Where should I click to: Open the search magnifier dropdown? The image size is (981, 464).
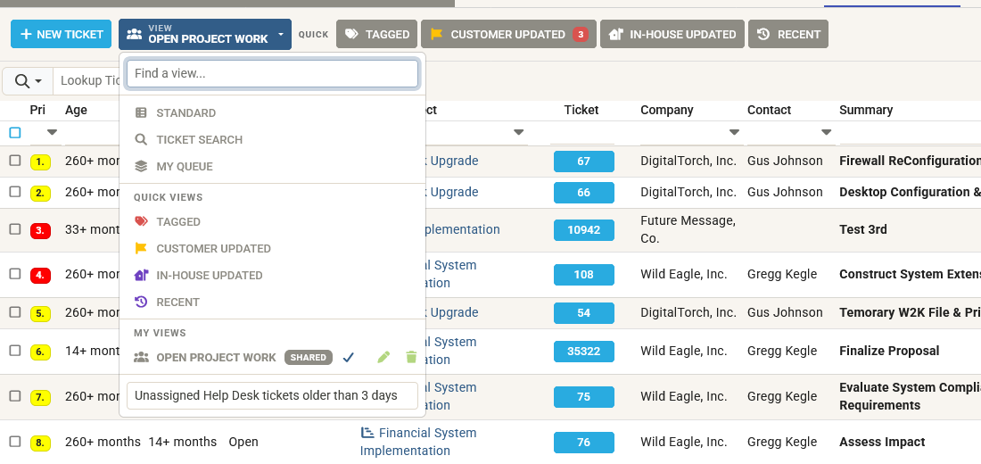(29, 81)
